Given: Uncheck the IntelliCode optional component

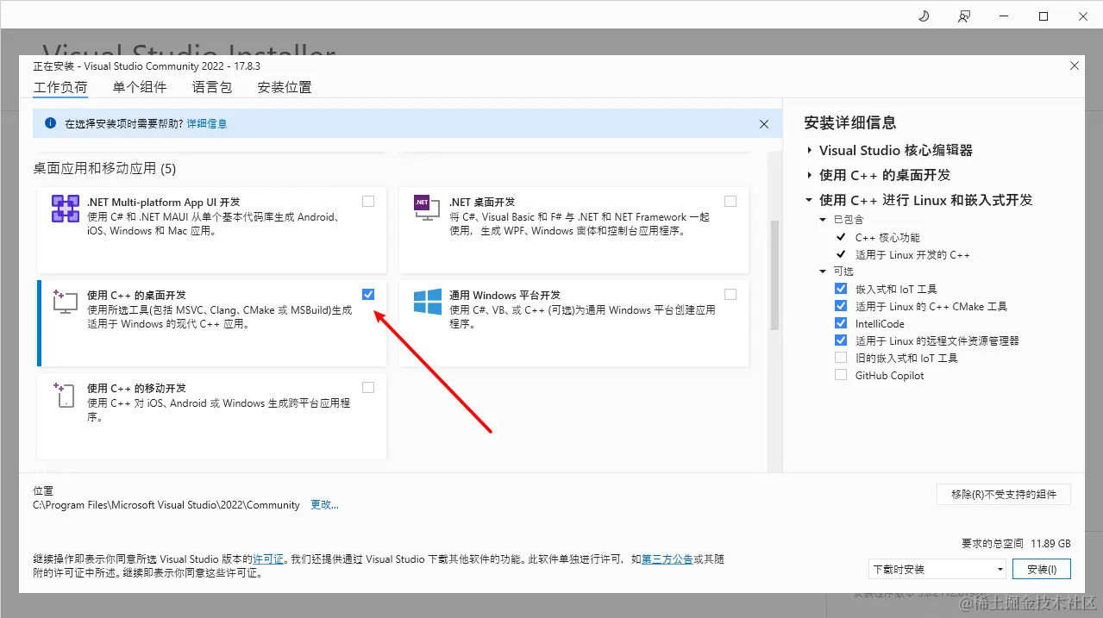Looking at the screenshot, I should pos(841,323).
